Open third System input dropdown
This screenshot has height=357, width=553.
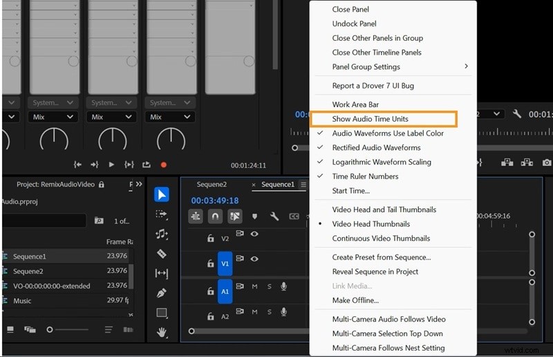coord(170,103)
